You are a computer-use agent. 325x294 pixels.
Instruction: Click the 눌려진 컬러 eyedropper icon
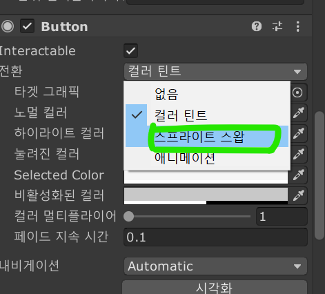(299, 154)
